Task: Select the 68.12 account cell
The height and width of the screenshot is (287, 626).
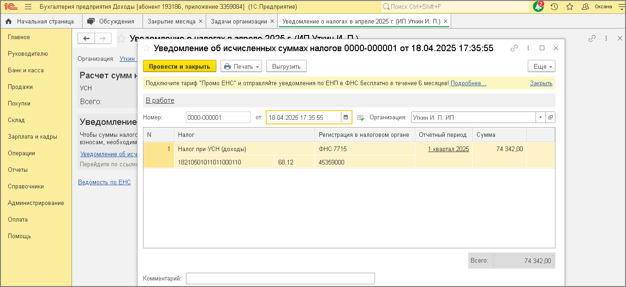Action: coord(295,162)
